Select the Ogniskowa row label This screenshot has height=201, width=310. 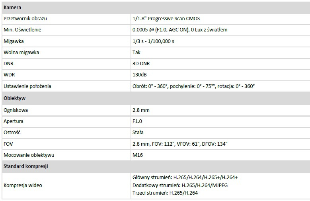click(x=16, y=110)
